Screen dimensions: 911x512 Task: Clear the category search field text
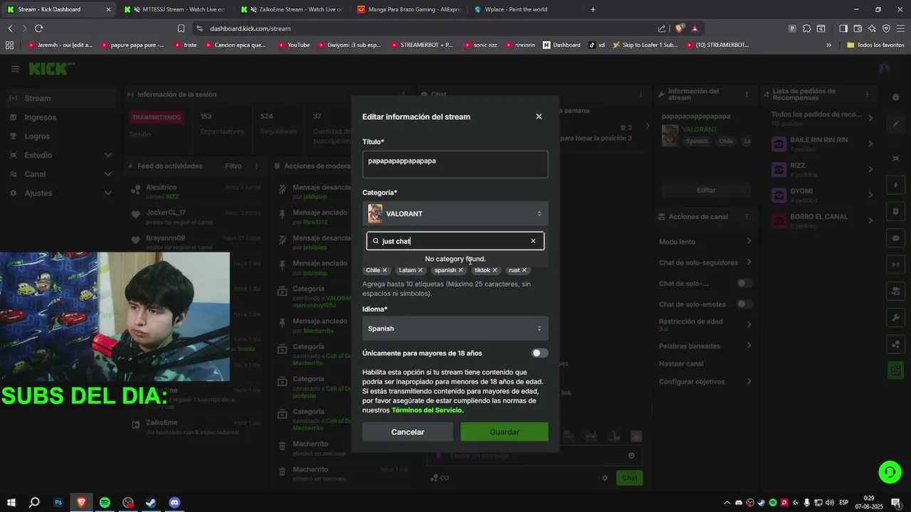(x=533, y=241)
